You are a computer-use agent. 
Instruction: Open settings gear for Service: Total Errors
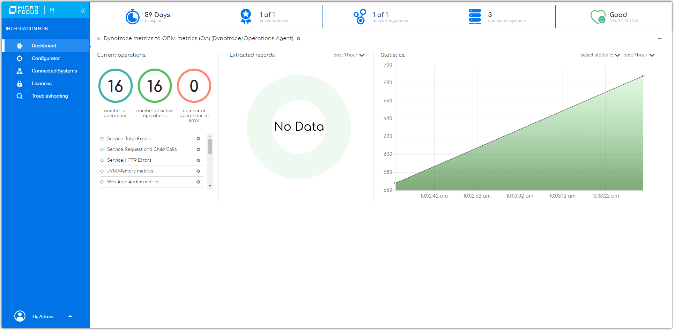198,138
